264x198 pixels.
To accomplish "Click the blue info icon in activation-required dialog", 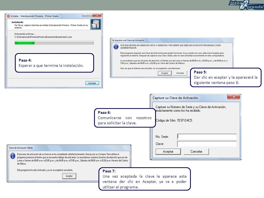I will pyautogui.click(x=116, y=47).
